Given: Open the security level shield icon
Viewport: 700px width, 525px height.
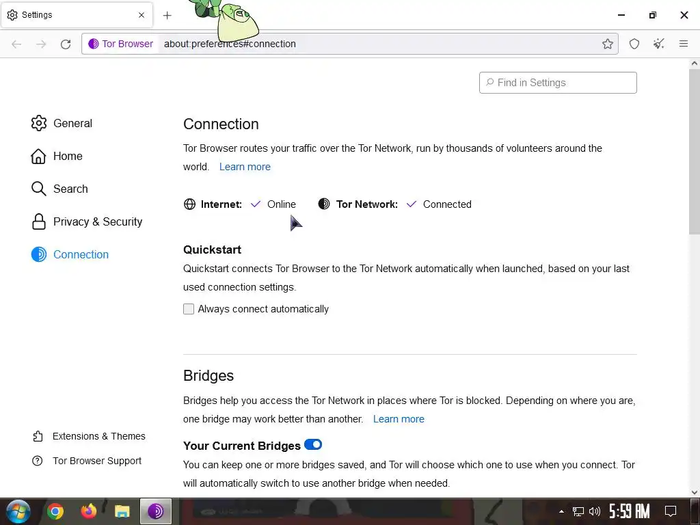Looking at the screenshot, I should click(x=634, y=44).
